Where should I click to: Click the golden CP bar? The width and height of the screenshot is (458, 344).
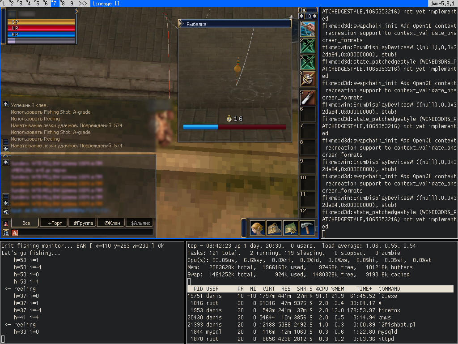pyautogui.click(x=41, y=22)
